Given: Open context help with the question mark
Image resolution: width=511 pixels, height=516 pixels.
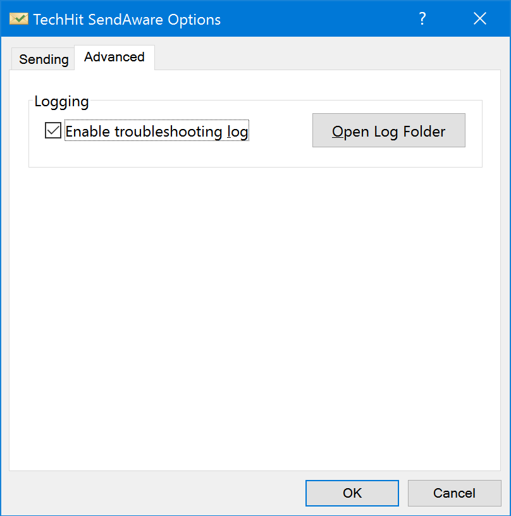Looking at the screenshot, I should click(422, 19).
